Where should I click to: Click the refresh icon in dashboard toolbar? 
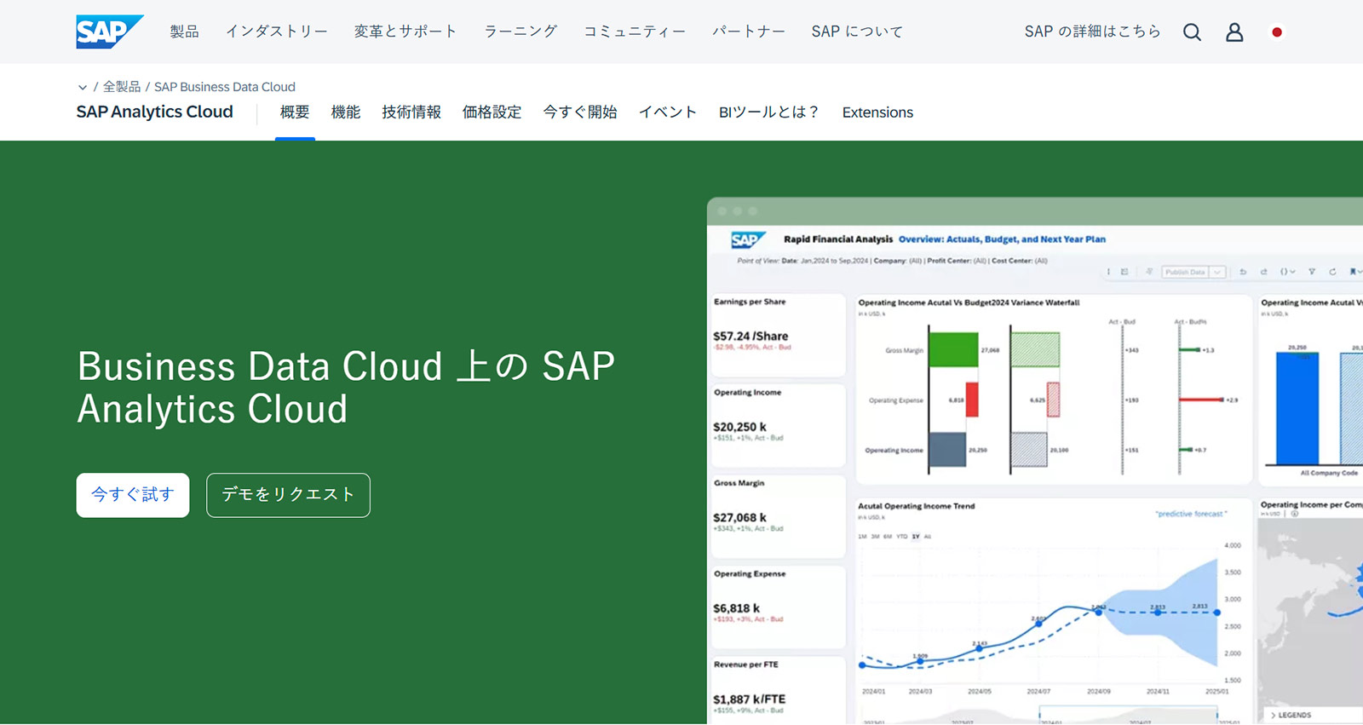1332,272
